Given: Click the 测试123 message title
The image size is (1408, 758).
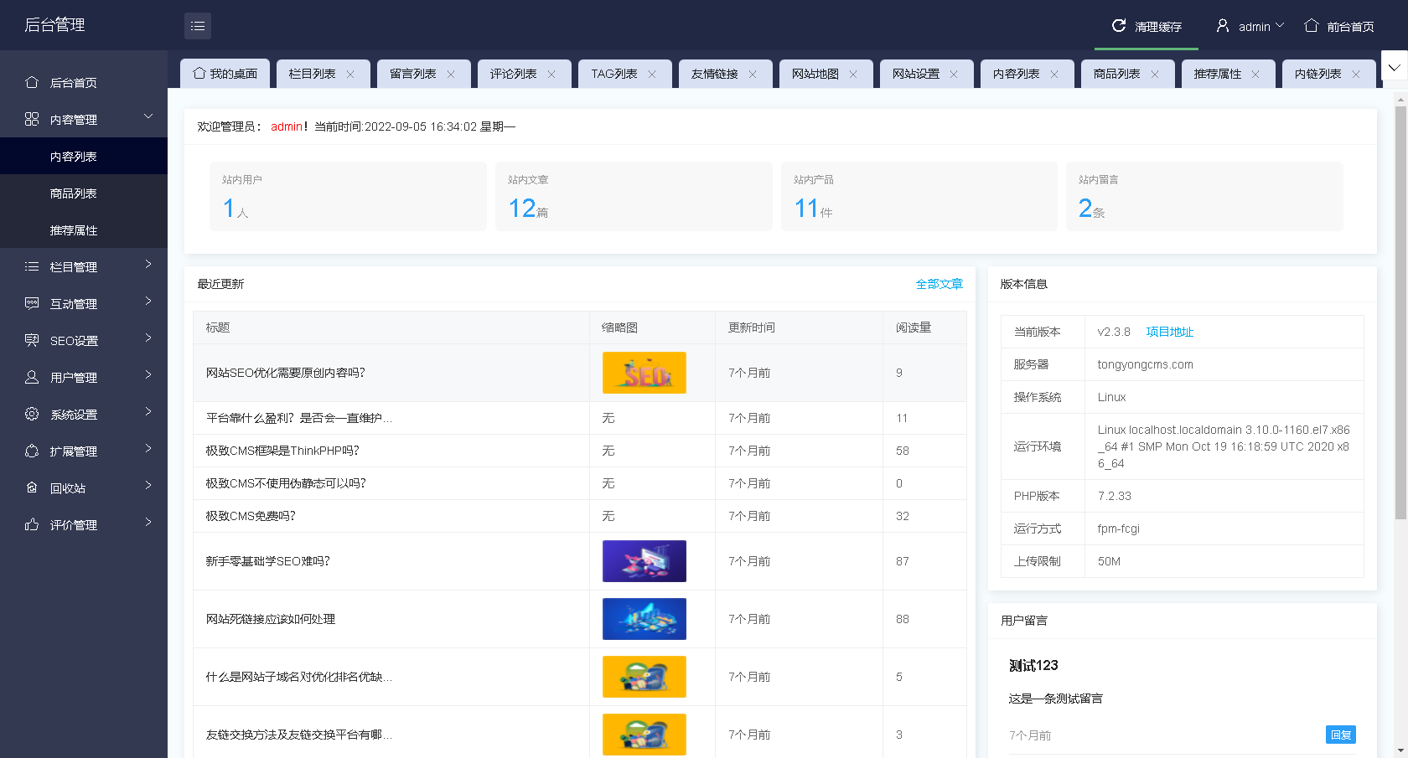Looking at the screenshot, I should pos(1033,665).
